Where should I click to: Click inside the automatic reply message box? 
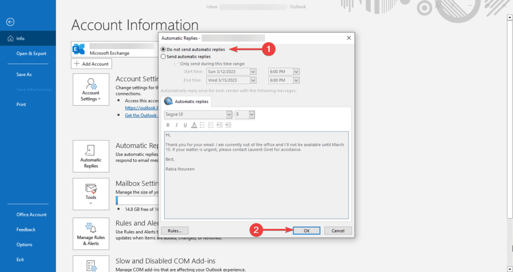(x=256, y=175)
